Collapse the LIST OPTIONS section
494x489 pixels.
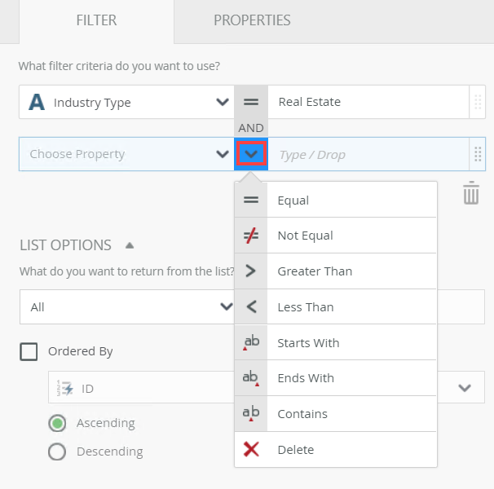coord(130,245)
